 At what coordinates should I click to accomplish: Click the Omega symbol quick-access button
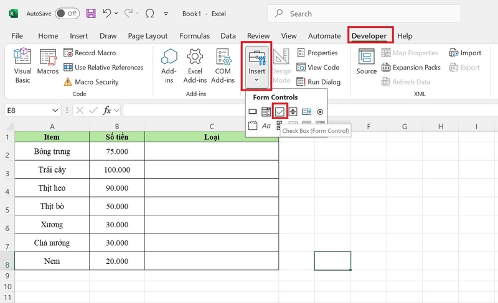(149, 13)
